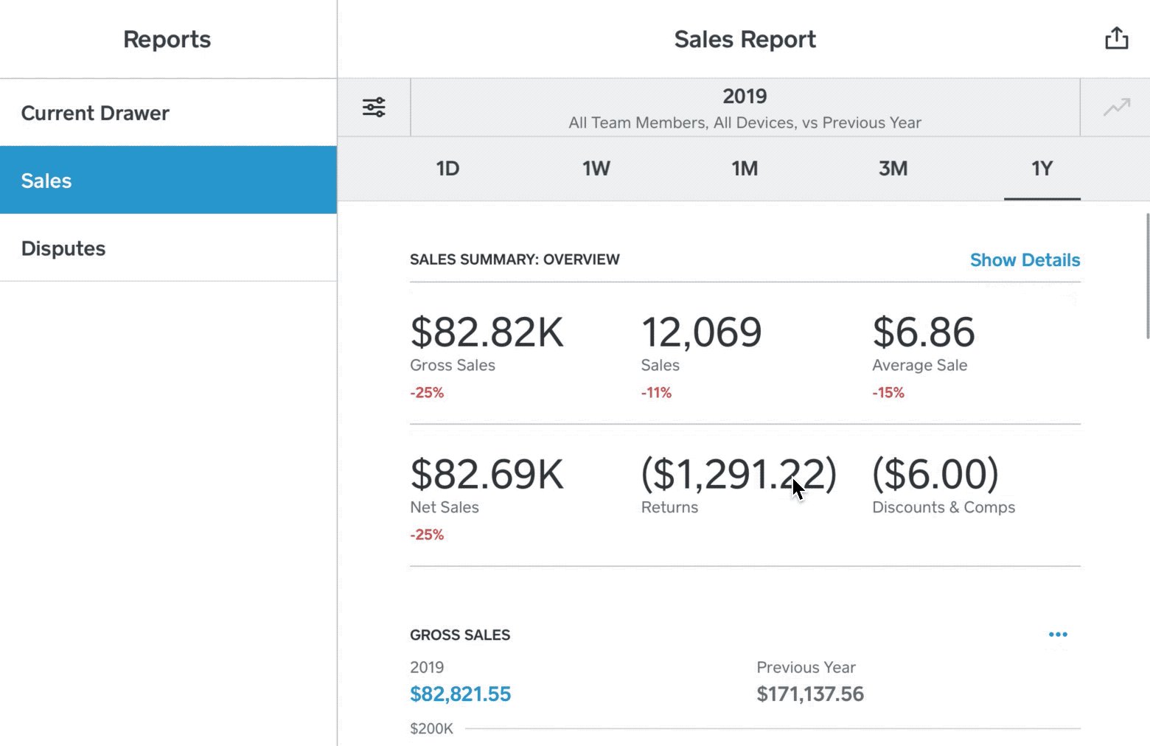1150x746 pixels.
Task: Click the 12,069 Sales count
Action: [701, 332]
